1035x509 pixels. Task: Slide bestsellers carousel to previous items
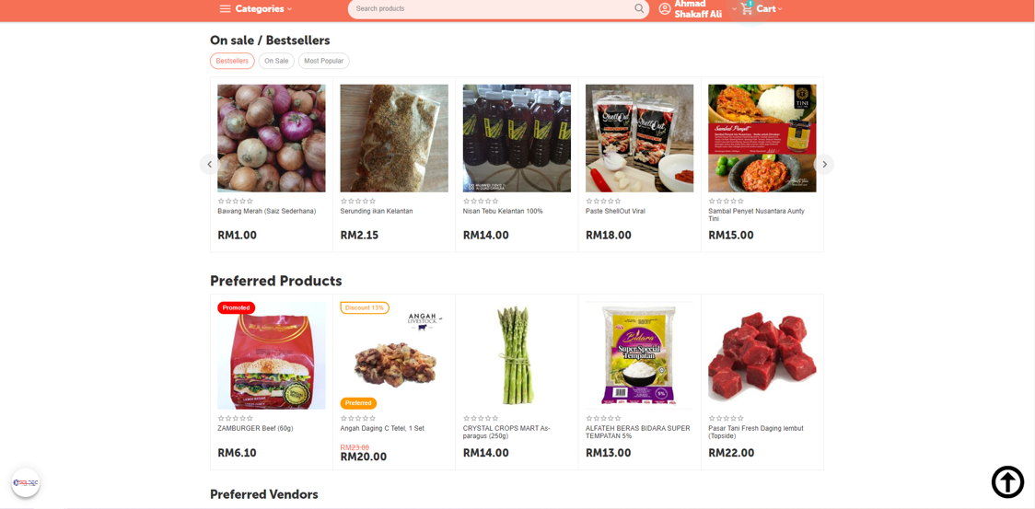(209, 165)
